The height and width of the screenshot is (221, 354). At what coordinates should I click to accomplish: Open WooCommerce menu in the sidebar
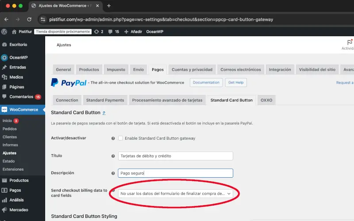pos(23,110)
